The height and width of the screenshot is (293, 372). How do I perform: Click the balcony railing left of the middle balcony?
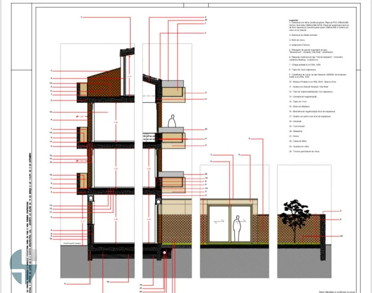click(149, 138)
